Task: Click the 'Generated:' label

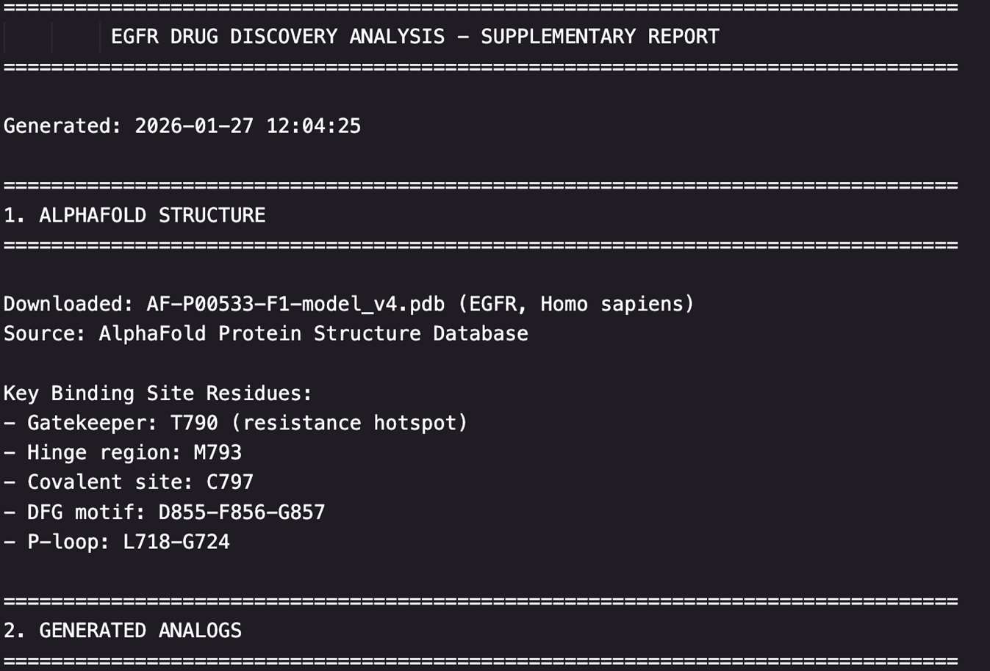Action: [x=62, y=126]
